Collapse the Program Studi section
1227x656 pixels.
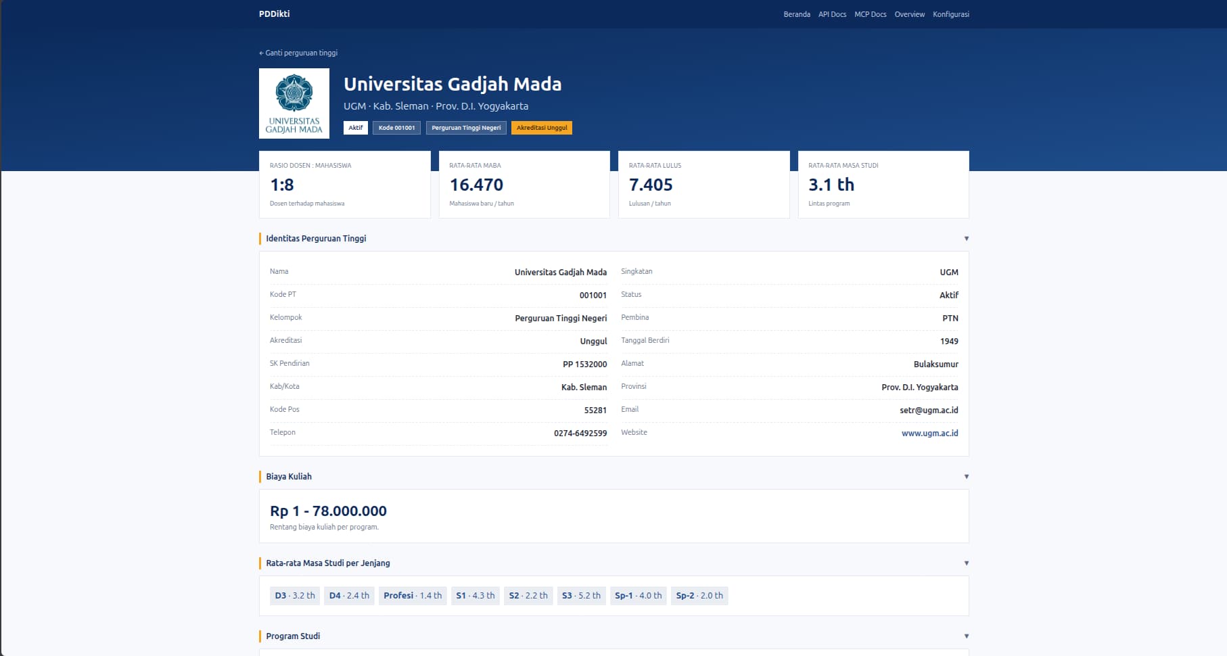coord(966,636)
